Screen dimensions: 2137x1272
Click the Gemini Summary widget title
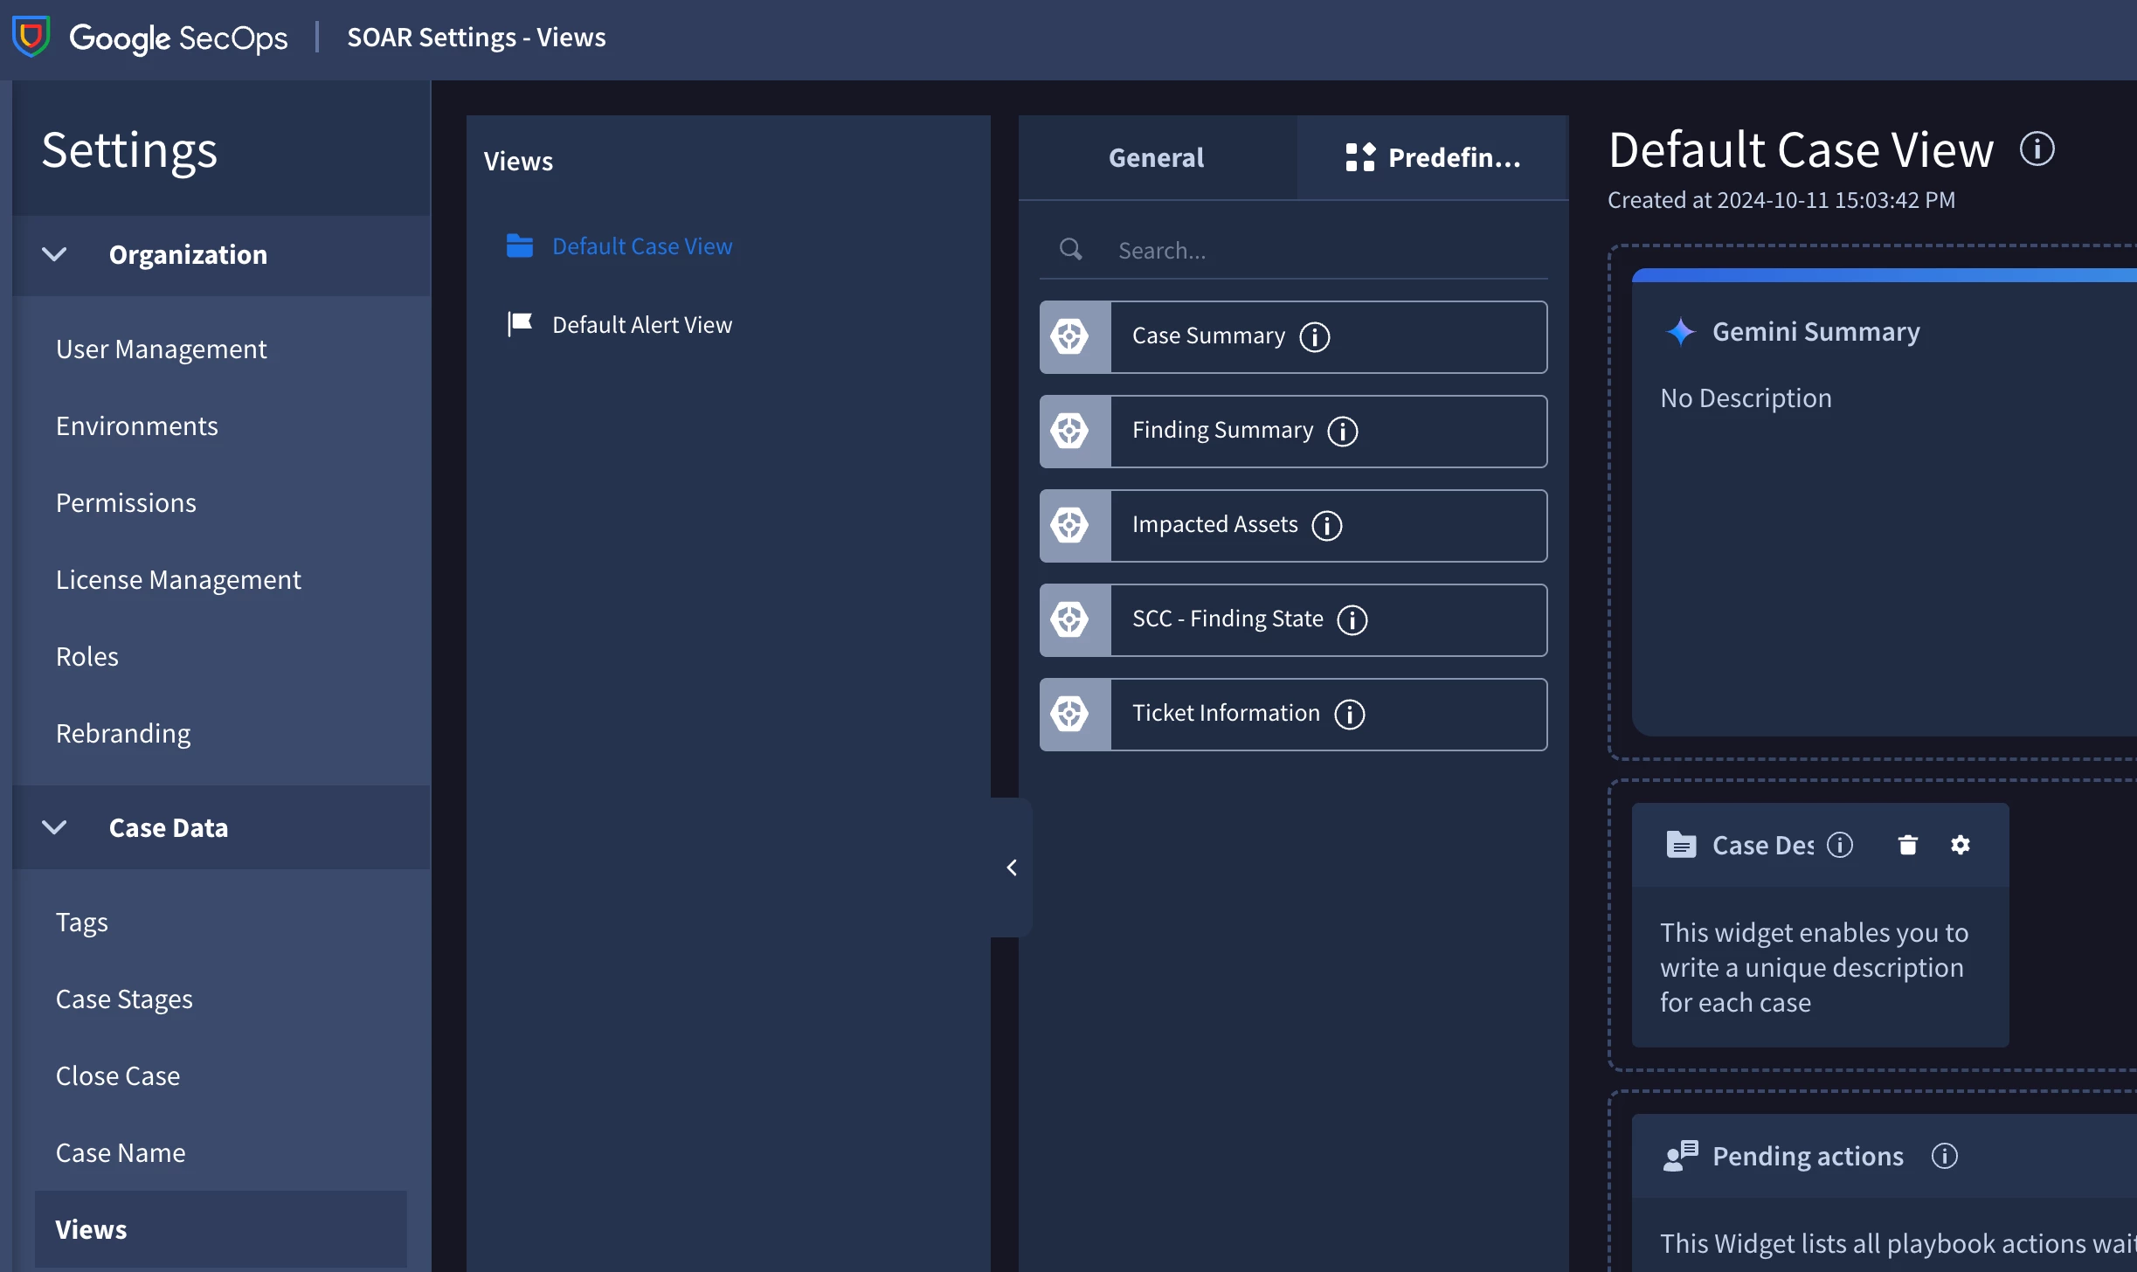click(x=1816, y=332)
